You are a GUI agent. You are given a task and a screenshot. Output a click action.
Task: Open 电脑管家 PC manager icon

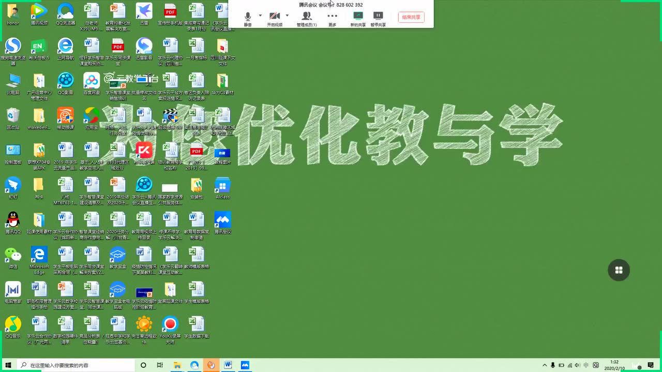point(13,292)
